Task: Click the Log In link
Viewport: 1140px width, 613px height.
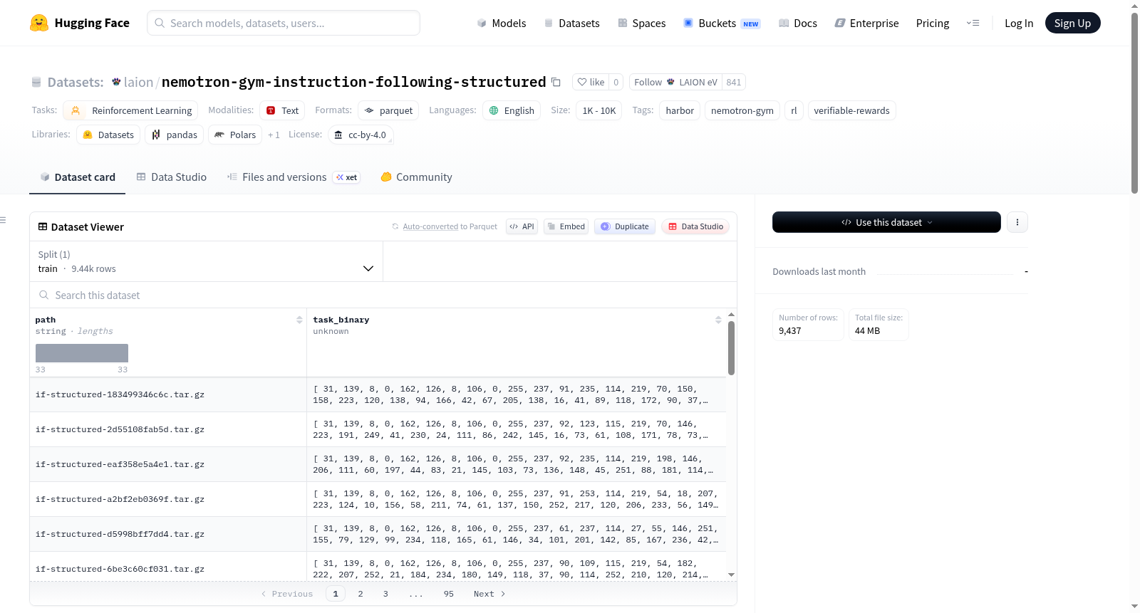Action: click(1019, 23)
